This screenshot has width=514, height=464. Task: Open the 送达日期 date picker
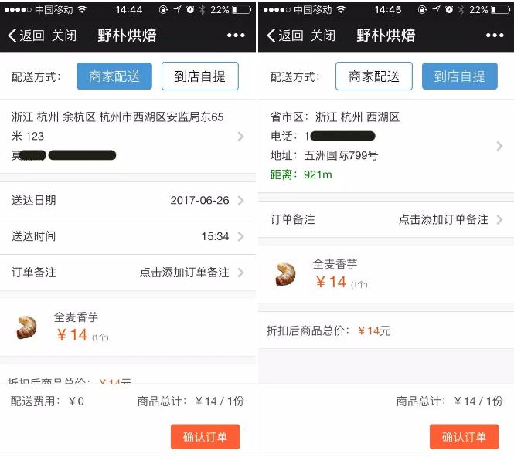pyautogui.click(x=128, y=200)
